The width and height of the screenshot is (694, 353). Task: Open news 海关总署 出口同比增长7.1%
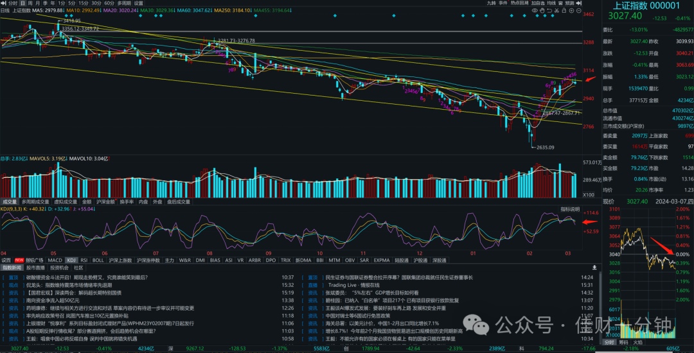click(x=382, y=323)
